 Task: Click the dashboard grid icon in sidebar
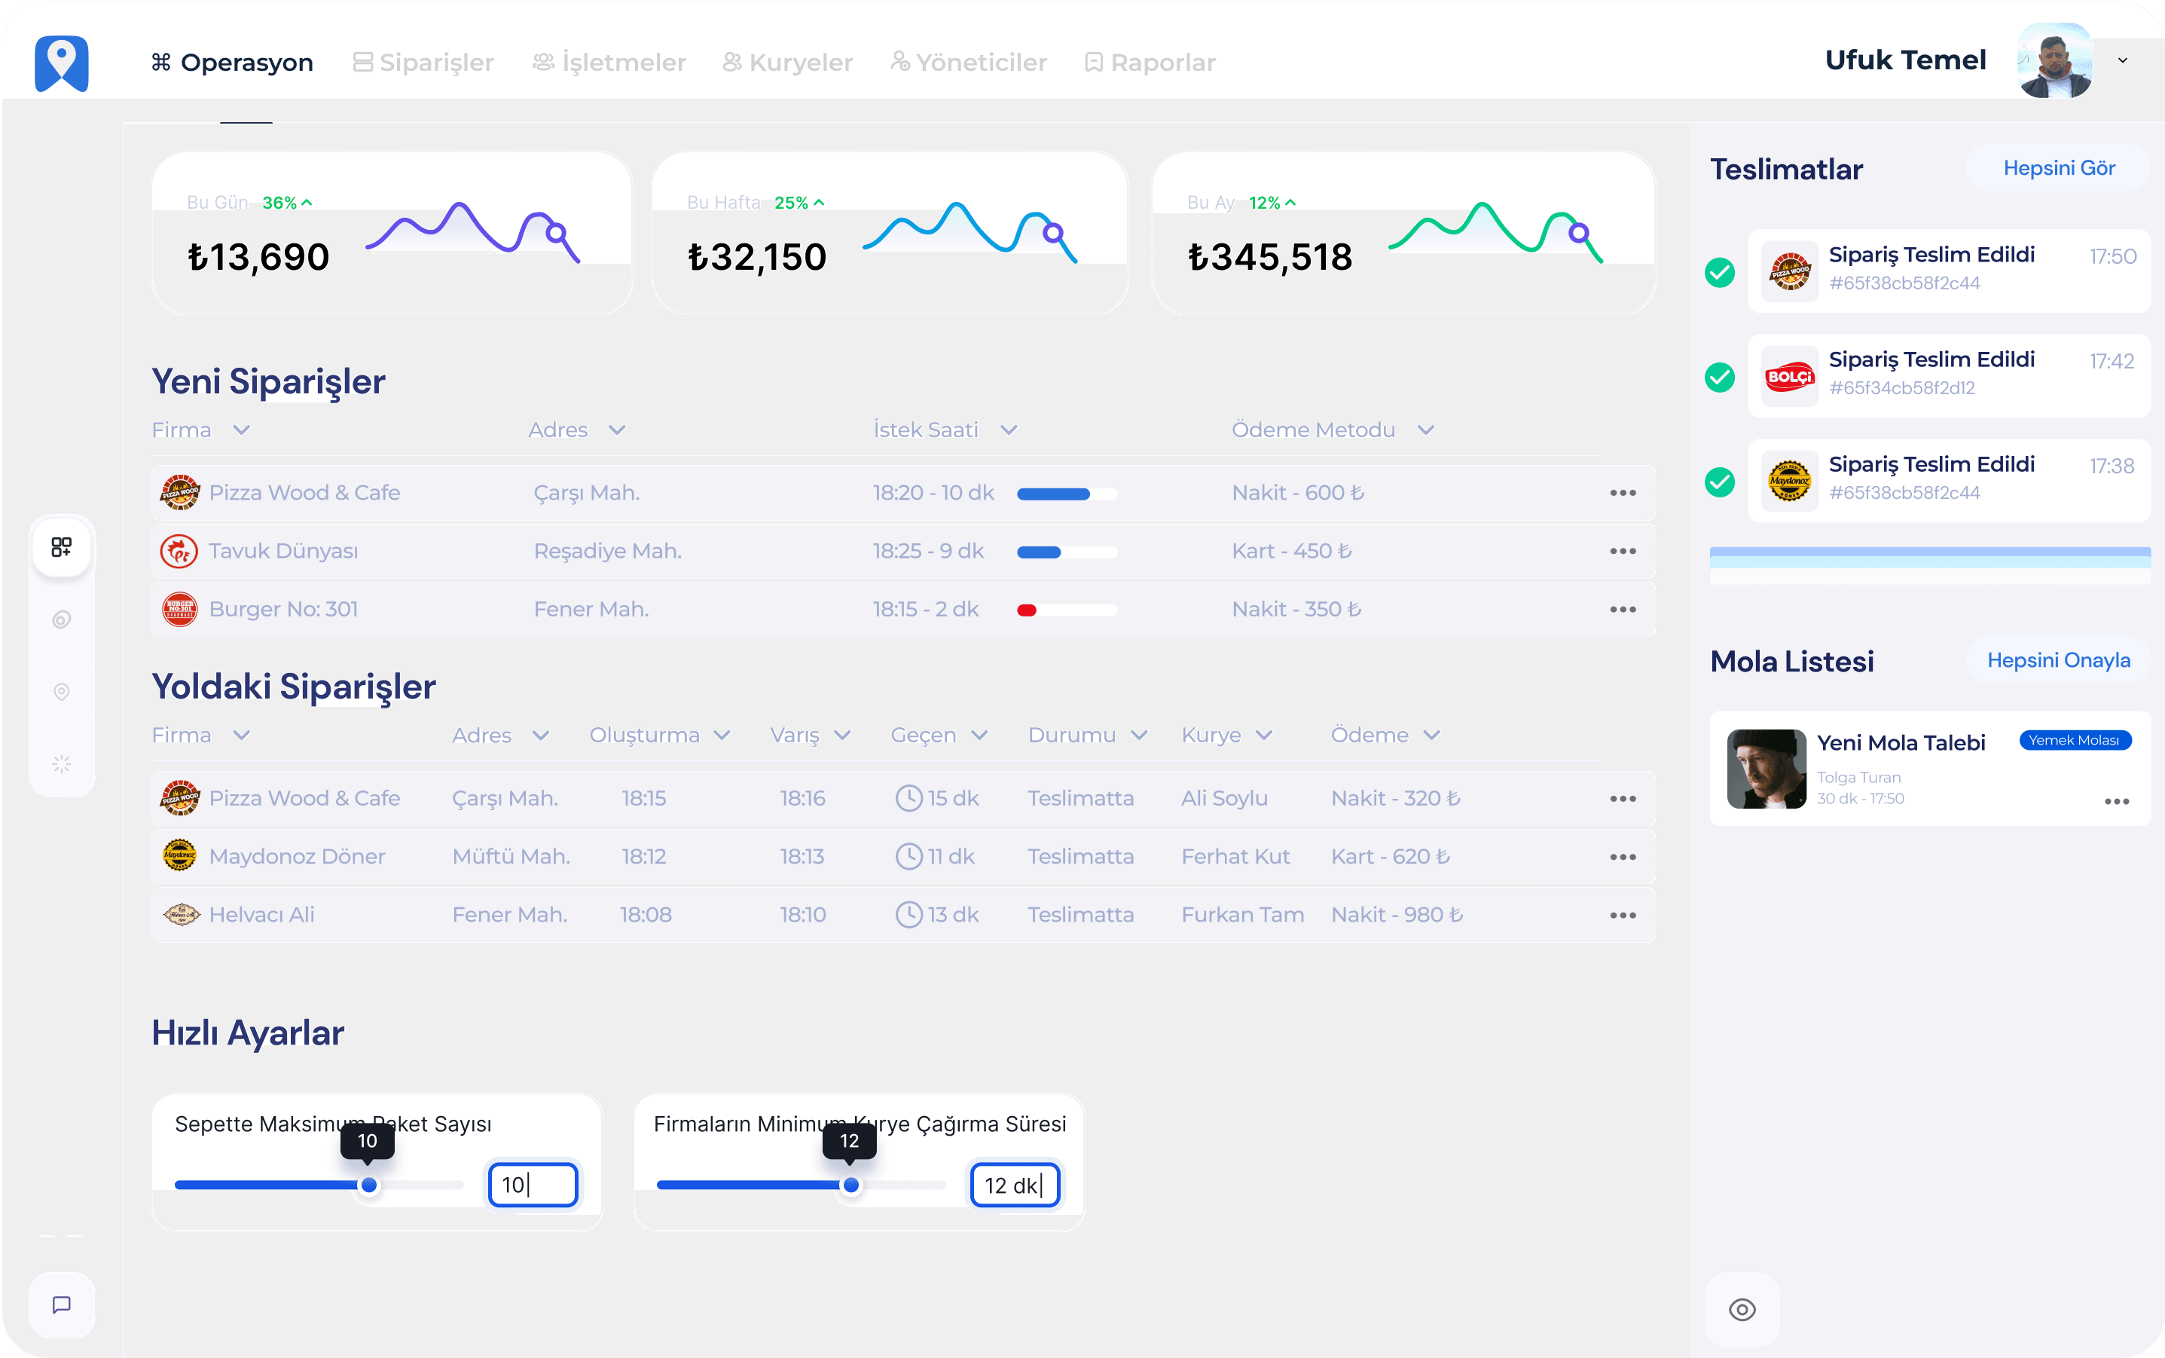pos(61,547)
